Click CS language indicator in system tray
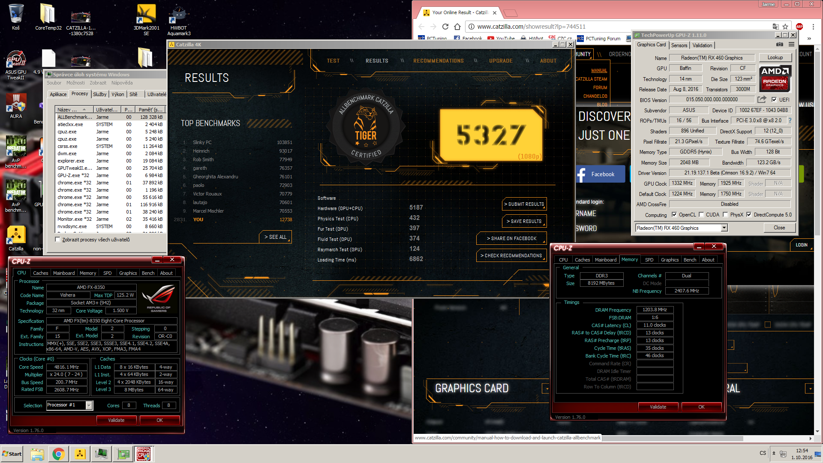Image resolution: width=823 pixels, height=463 pixels. coord(763,453)
